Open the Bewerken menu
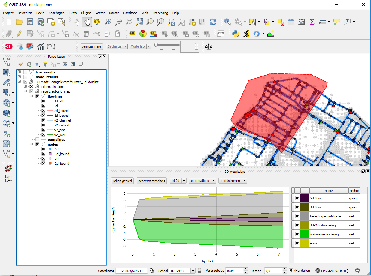The height and width of the screenshot is (276, 371). [x=25, y=13]
